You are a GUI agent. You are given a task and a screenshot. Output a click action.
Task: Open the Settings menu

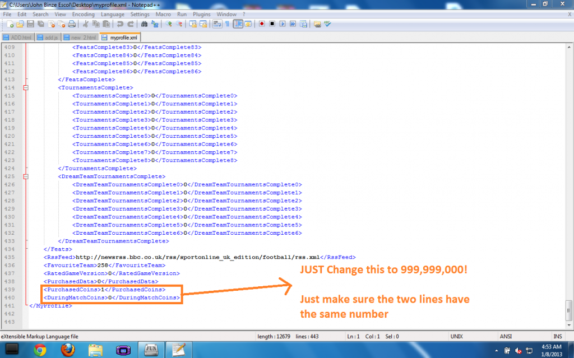140,14
